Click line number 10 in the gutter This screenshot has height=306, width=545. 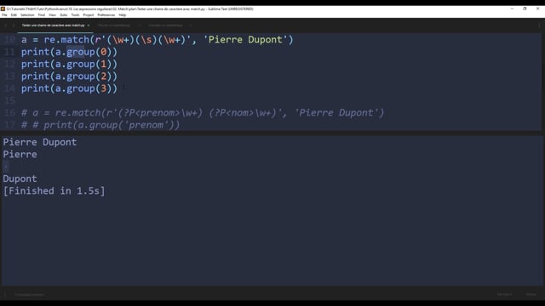(9, 40)
